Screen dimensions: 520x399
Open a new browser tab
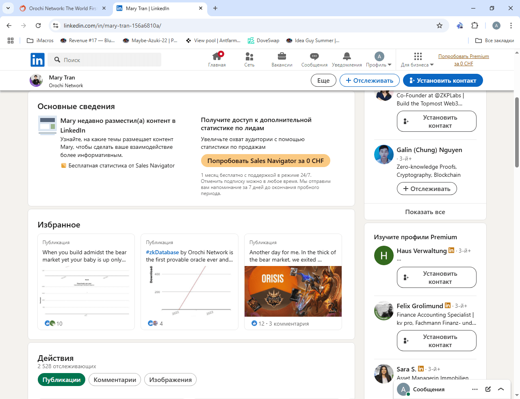(215, 8)
